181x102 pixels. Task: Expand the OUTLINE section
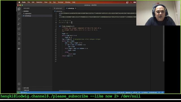tap(26, 88)
